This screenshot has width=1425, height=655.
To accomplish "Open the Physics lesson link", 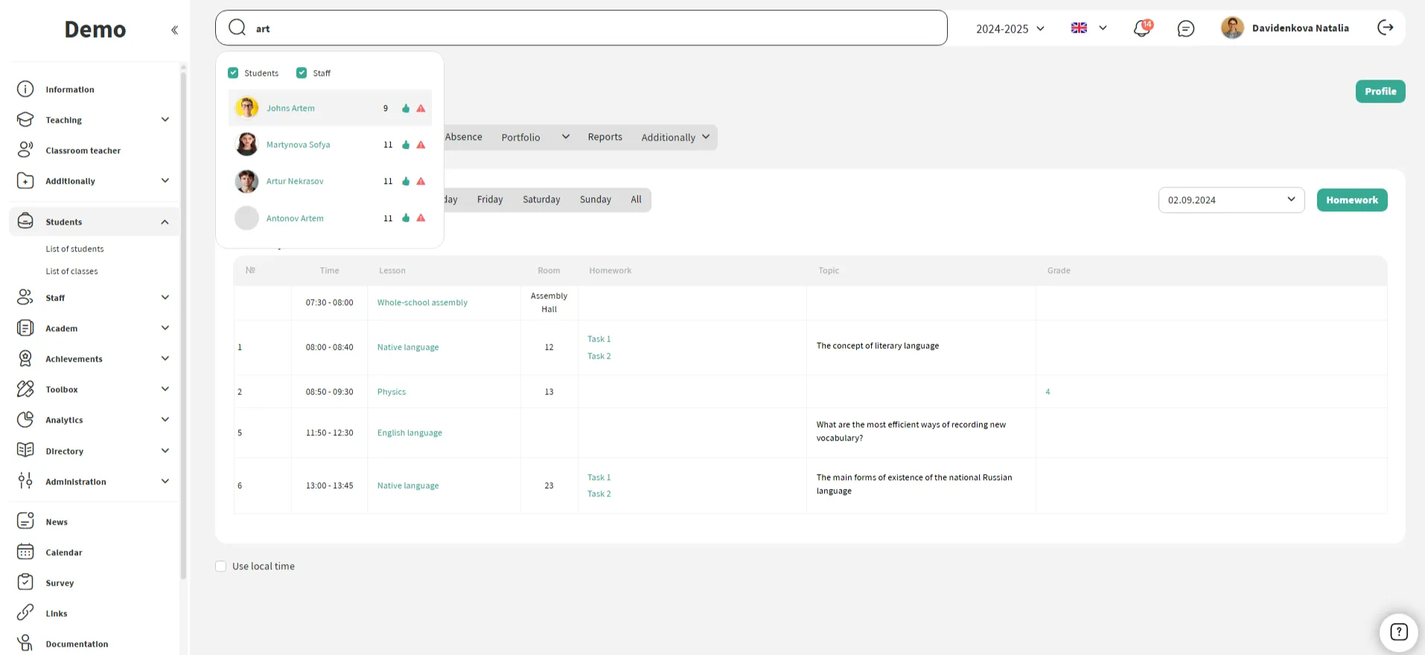I will [x=391, y=392].
